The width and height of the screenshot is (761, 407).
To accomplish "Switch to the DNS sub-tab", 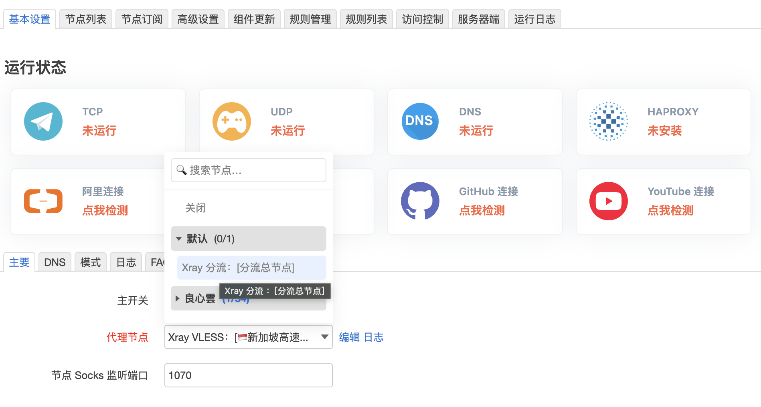I will (55, 262).
